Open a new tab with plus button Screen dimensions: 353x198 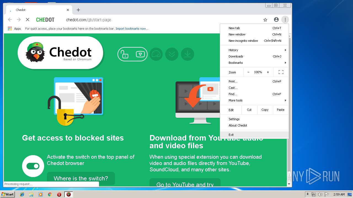pyautogui.click(x=78, y=10)
